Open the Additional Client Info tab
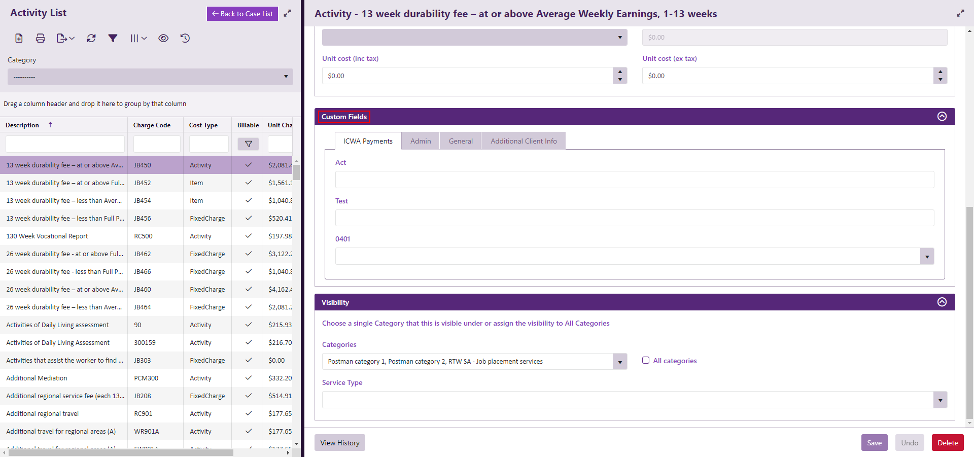974x457 pixels. 524,141
